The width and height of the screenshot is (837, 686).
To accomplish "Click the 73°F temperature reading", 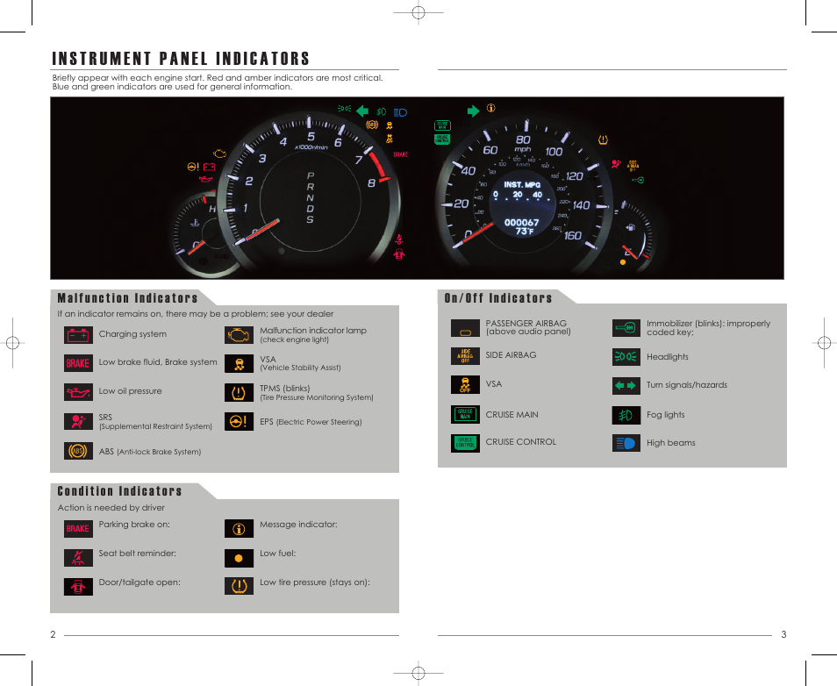I will click(524, 232).
